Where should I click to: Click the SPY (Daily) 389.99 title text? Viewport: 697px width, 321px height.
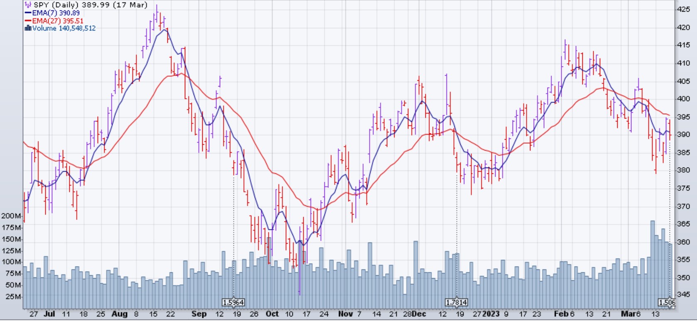90,5
